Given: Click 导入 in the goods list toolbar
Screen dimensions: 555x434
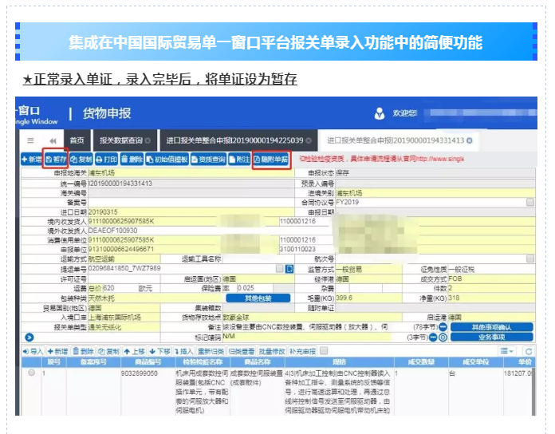Looking at the screenshot, I should click(33, 351).
